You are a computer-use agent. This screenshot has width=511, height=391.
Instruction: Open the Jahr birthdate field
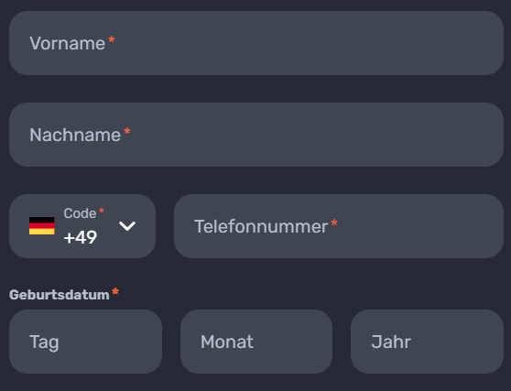click(x=427, y=342)
